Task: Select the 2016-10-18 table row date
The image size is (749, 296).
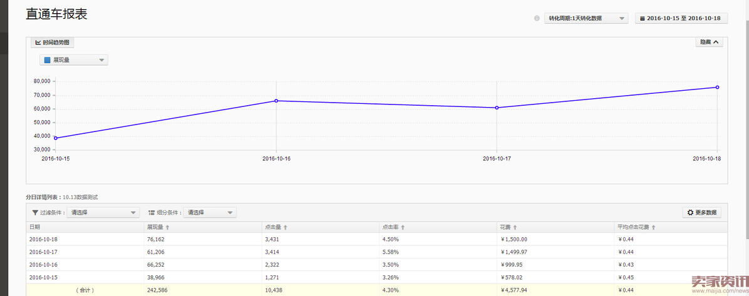Action: (43, 239)
